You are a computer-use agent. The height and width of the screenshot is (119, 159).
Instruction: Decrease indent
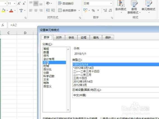click(48, 10)
